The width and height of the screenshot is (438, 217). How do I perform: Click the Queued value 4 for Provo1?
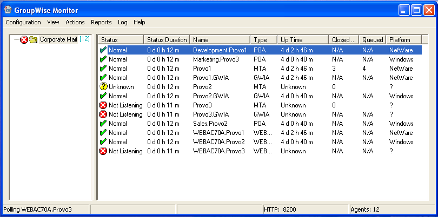(x=364, y=69)
